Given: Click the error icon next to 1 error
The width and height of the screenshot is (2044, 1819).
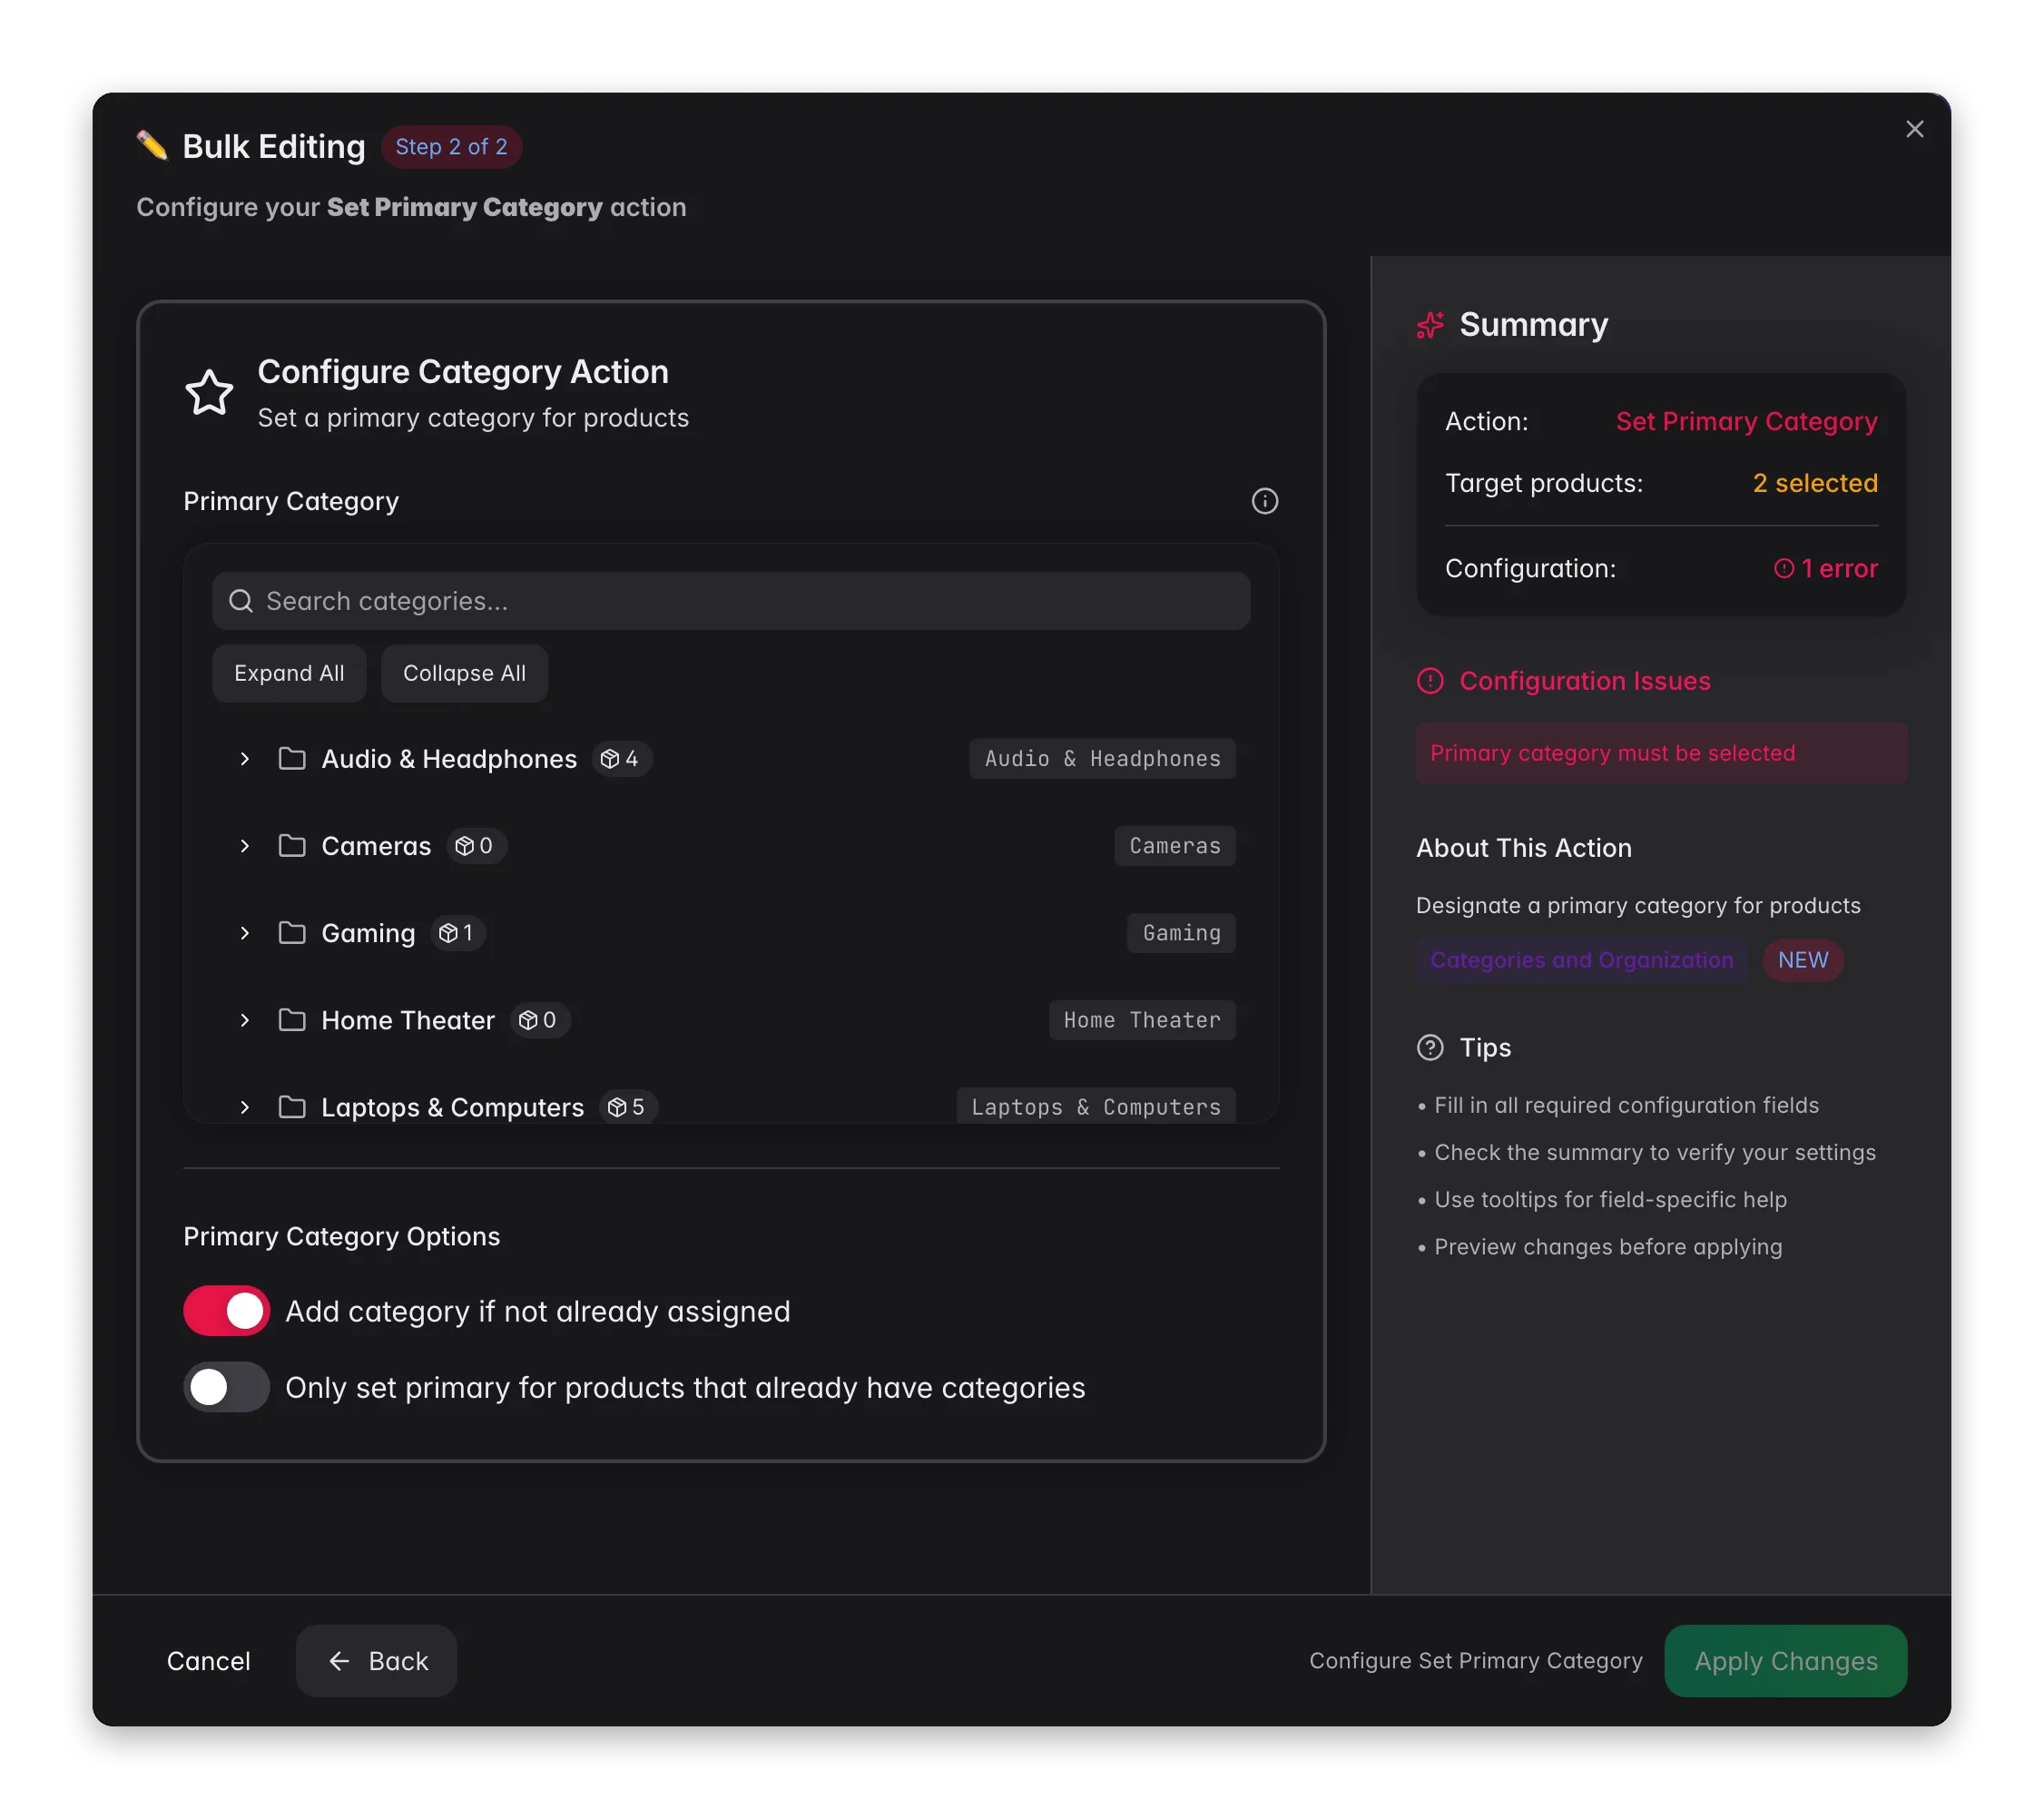Looking at the screenshot, I should [x=1783, y=569].
